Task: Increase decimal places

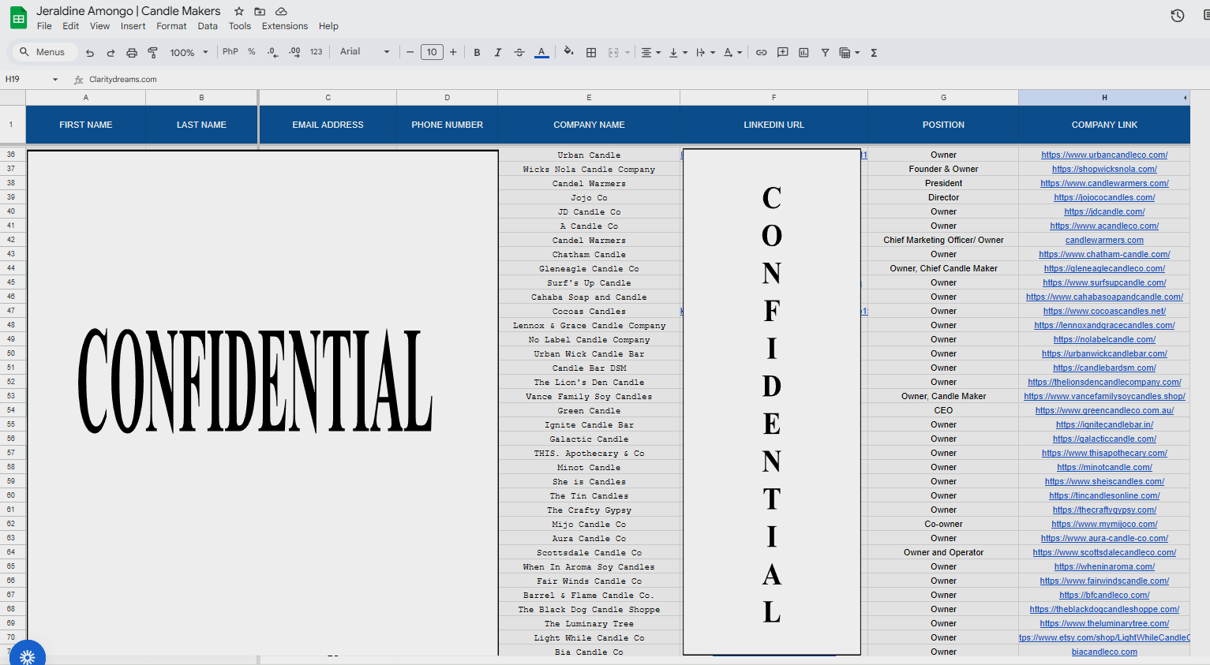Action: point(294,52)
